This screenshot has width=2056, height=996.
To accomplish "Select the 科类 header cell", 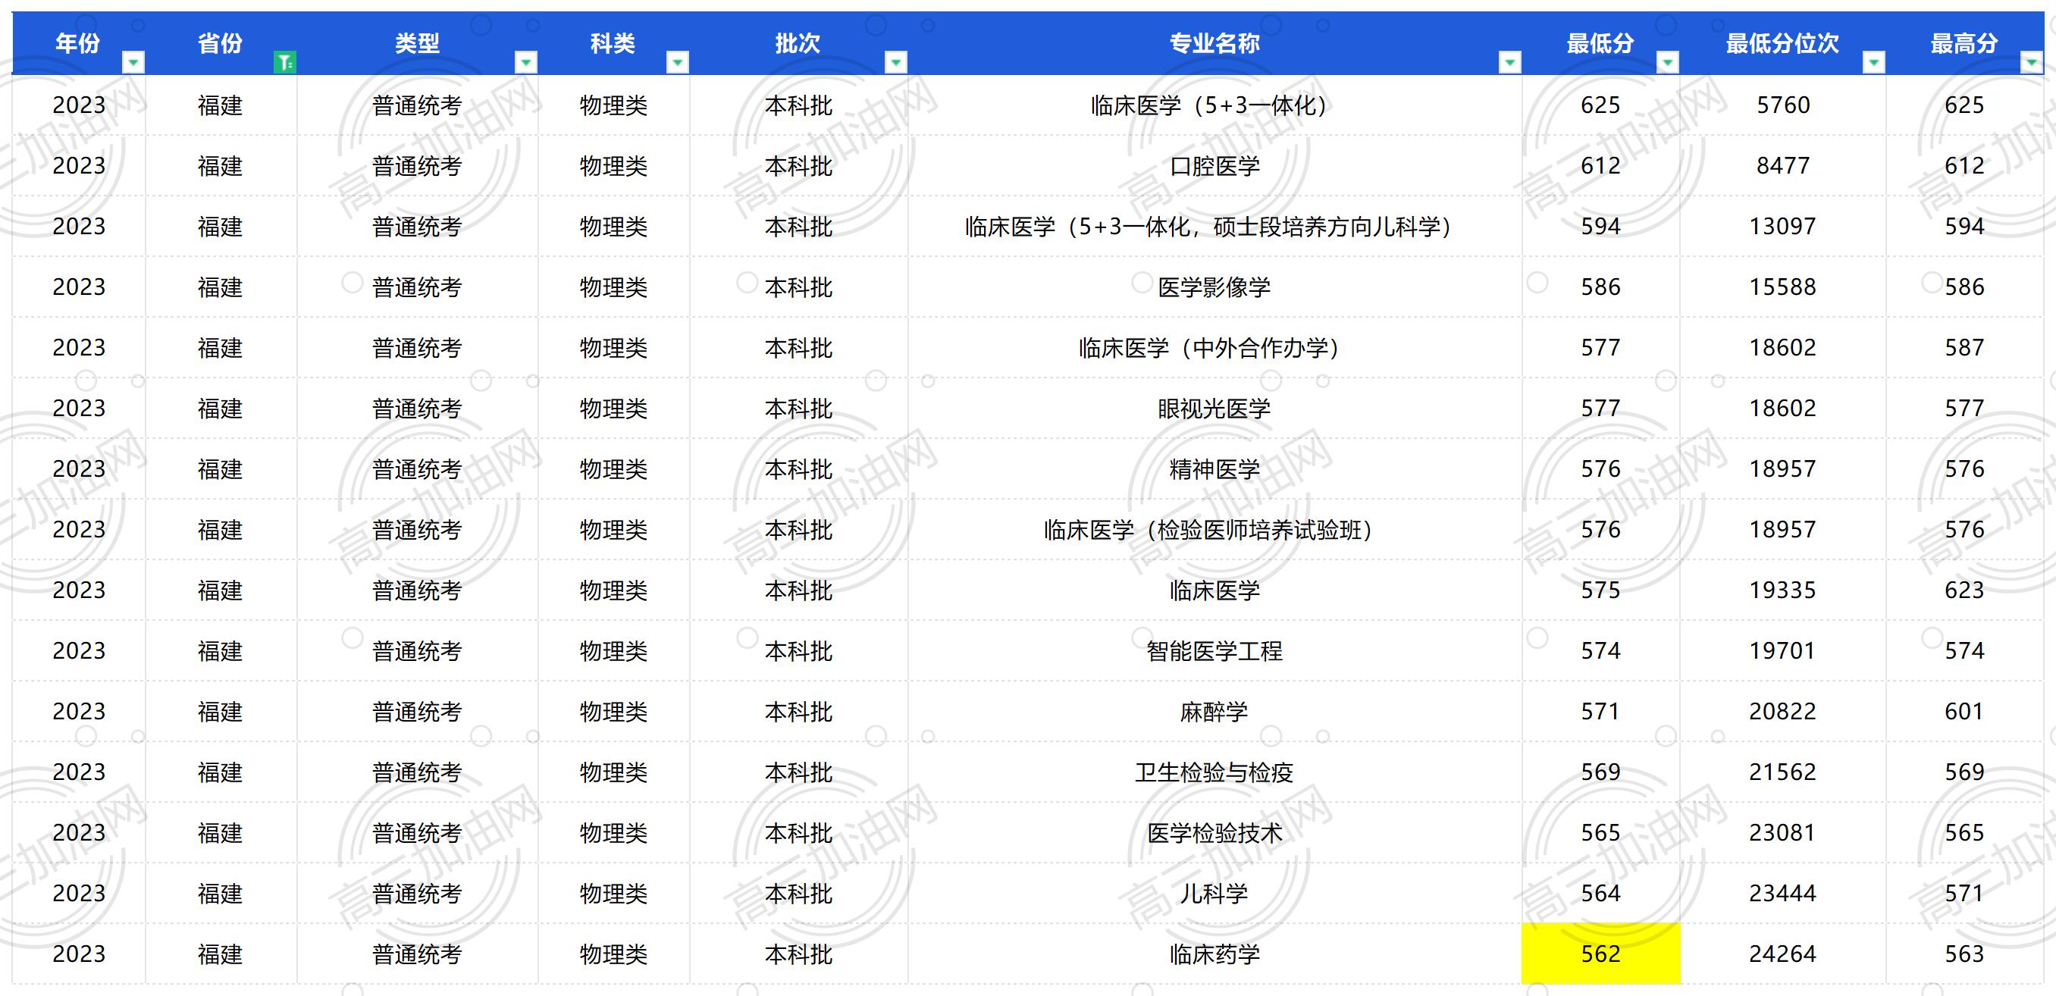I will coord(614,43).
